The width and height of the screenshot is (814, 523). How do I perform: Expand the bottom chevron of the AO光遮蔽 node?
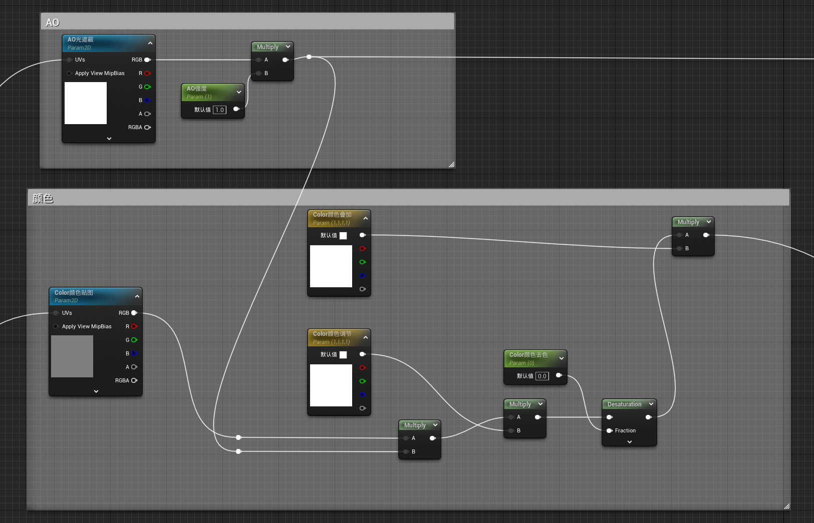(109, 138)
